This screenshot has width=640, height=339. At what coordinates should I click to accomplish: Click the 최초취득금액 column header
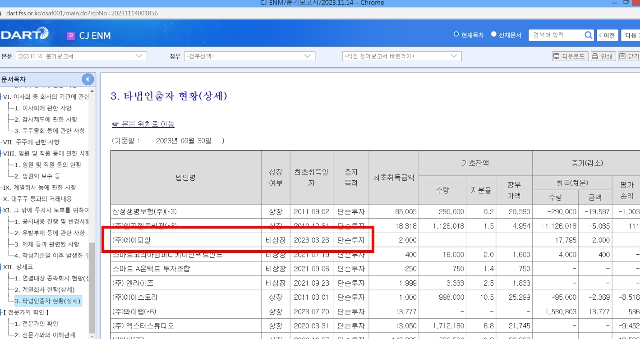pos(394,178)
